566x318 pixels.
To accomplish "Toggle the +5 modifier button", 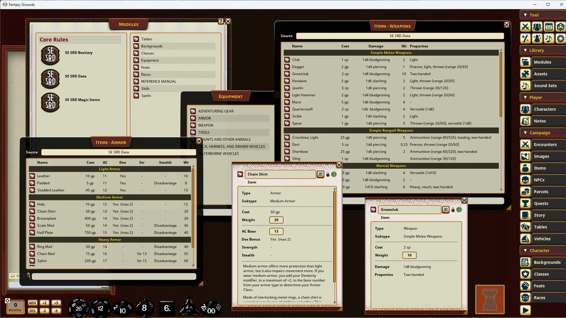I will point(56,303).
